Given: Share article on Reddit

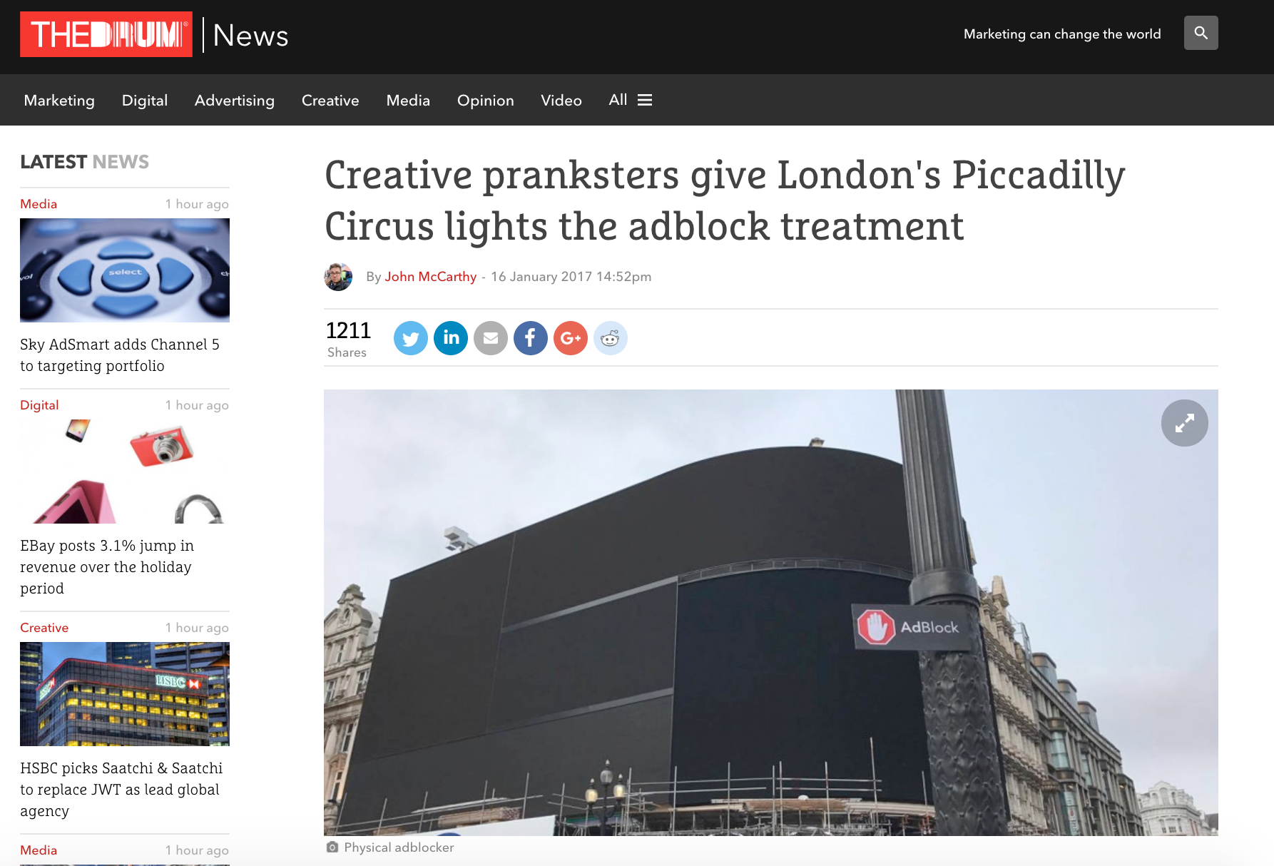Looking at the screenshot, I should click(611, 338).
